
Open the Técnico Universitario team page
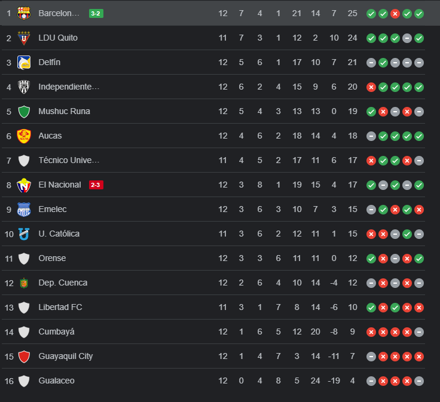pos(69,160)
